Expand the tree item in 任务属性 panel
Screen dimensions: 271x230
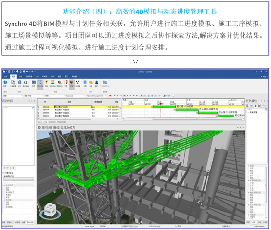pos(248,112)
